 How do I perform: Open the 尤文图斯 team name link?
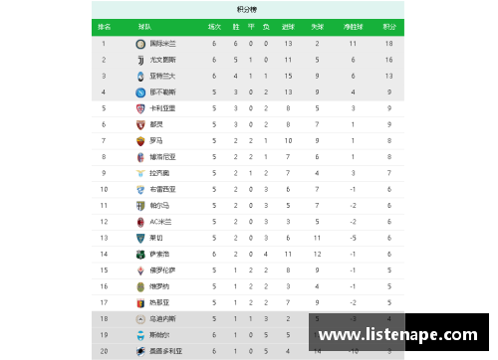click(162, 60)
